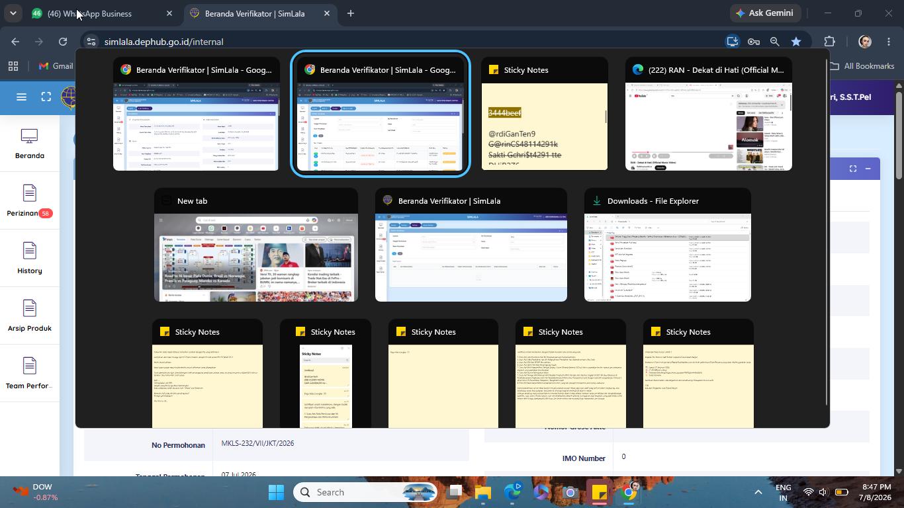Image resolution: width=904 pixels, height=508 pixels.
Task: Open the battery status icon
Action: click(842, 492)
